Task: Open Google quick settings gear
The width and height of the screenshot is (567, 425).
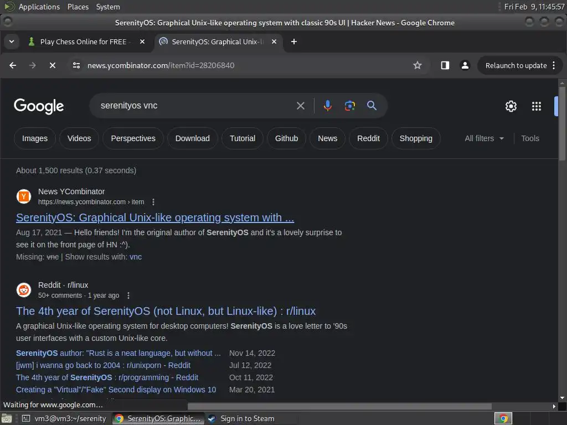Action: (511, 106)
